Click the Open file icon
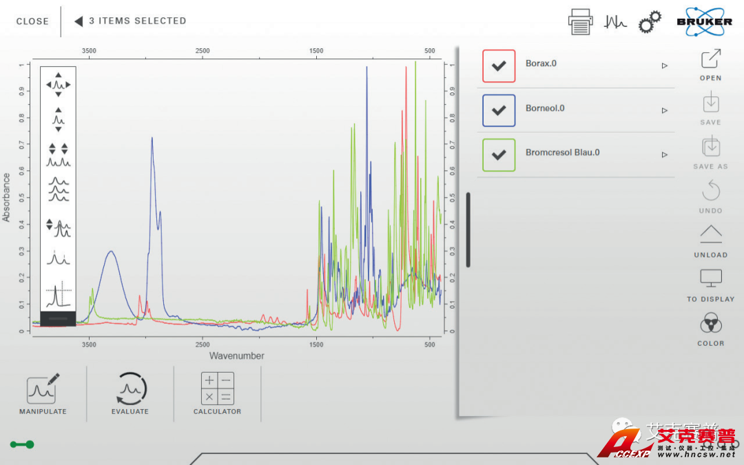This screenshot has height=465, width=744. click(x=710, y=59)
